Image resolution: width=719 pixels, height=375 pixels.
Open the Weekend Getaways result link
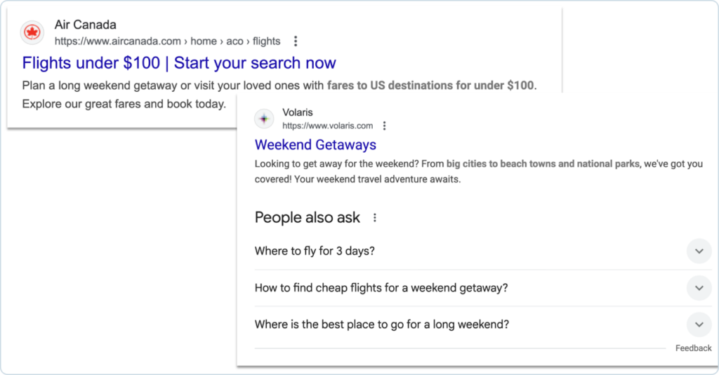pyautogui.click(x=315, y=145)
